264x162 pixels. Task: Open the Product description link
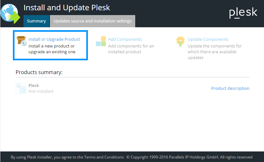coord(230,88)
